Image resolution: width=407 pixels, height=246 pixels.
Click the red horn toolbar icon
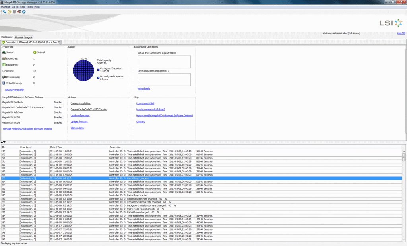click(19, 12)
